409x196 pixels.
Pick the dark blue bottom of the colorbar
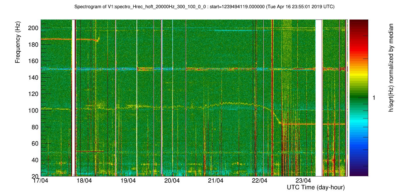(x=359, y=174)
